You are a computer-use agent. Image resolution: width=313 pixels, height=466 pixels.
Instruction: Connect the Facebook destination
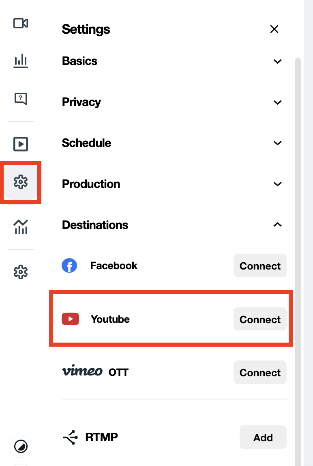pyautogui.click(x=260, y=266)
